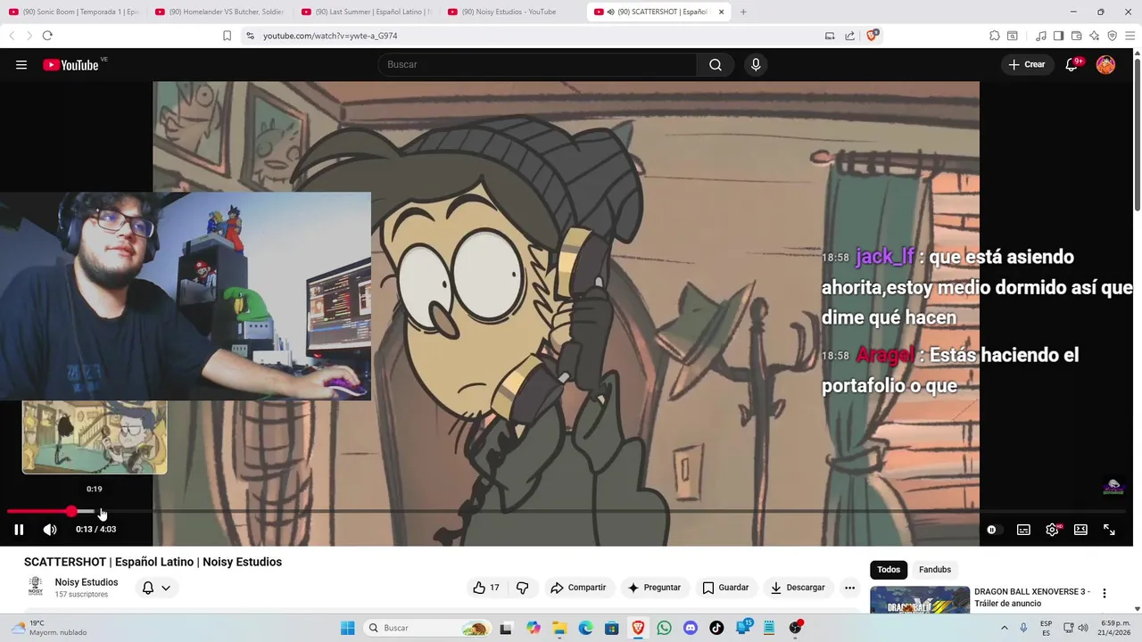Click the ESP language indicator

1046,628
